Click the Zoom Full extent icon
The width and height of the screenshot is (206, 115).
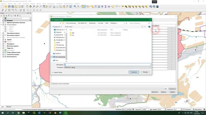[x=44, y=6]
